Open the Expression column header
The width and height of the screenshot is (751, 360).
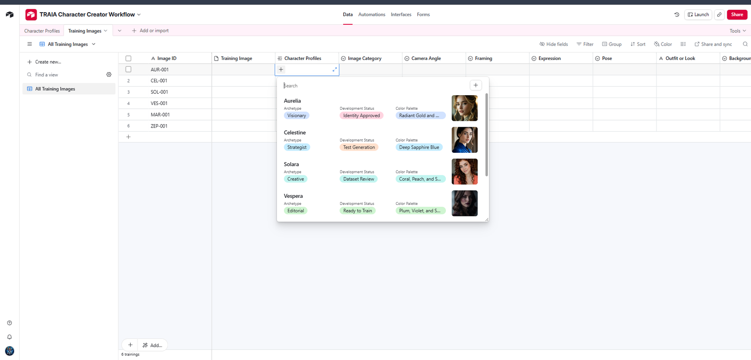[561, 58]
